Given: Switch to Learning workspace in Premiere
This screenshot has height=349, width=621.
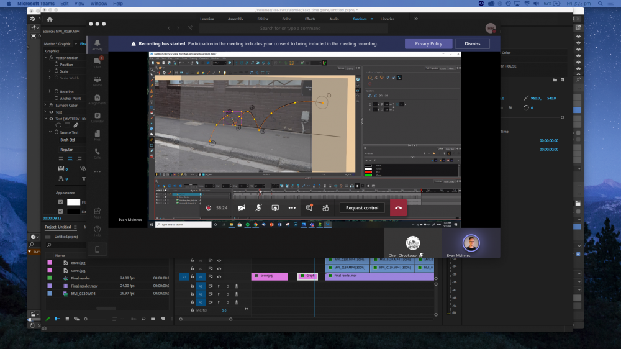Looking at the screenshot, I should 207,19.
